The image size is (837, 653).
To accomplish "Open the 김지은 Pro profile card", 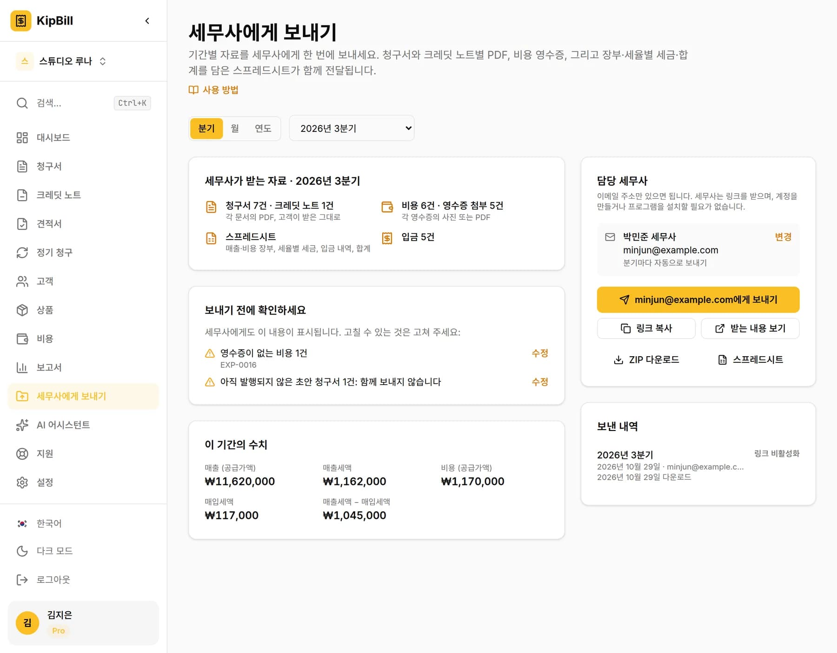I will tap(83, 623).
